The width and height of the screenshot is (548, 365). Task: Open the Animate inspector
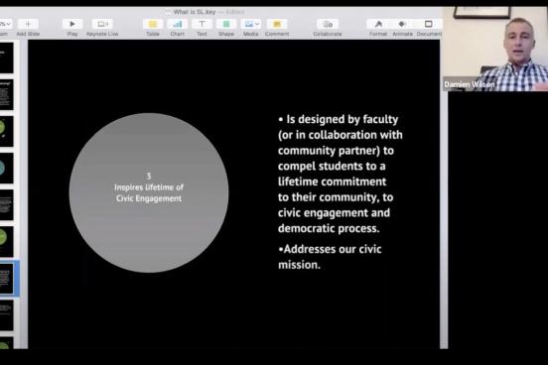pyautogui.click(x=402, y=24)
